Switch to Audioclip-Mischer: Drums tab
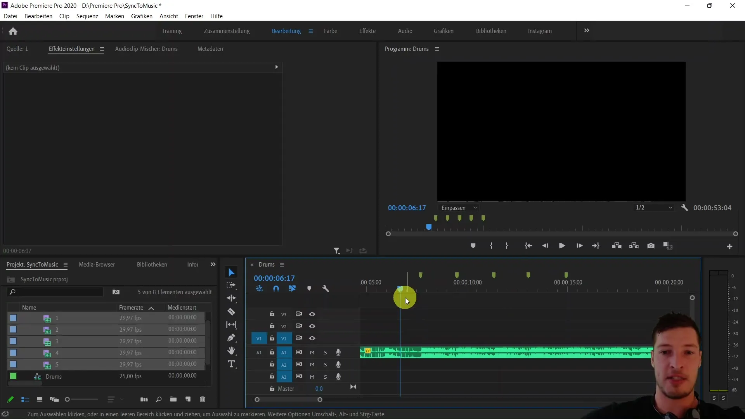Image resolution: width=745 pixels, height=419 pixels. coord(146,49)
